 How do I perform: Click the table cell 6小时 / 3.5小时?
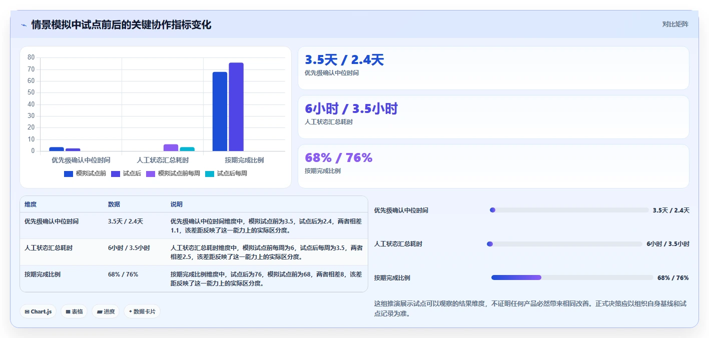[x=129, y=247]
